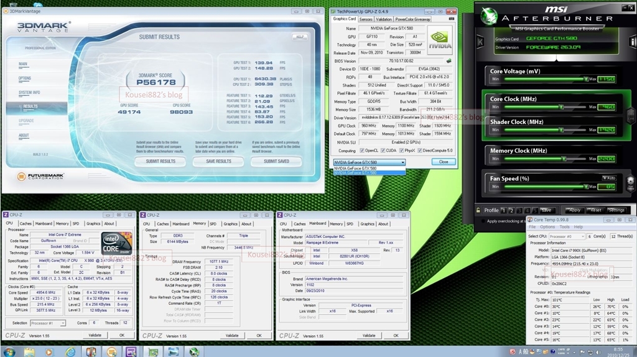Click purple CPU-Z taskbar icon
637x357 pixels.
tap(131, 351)
